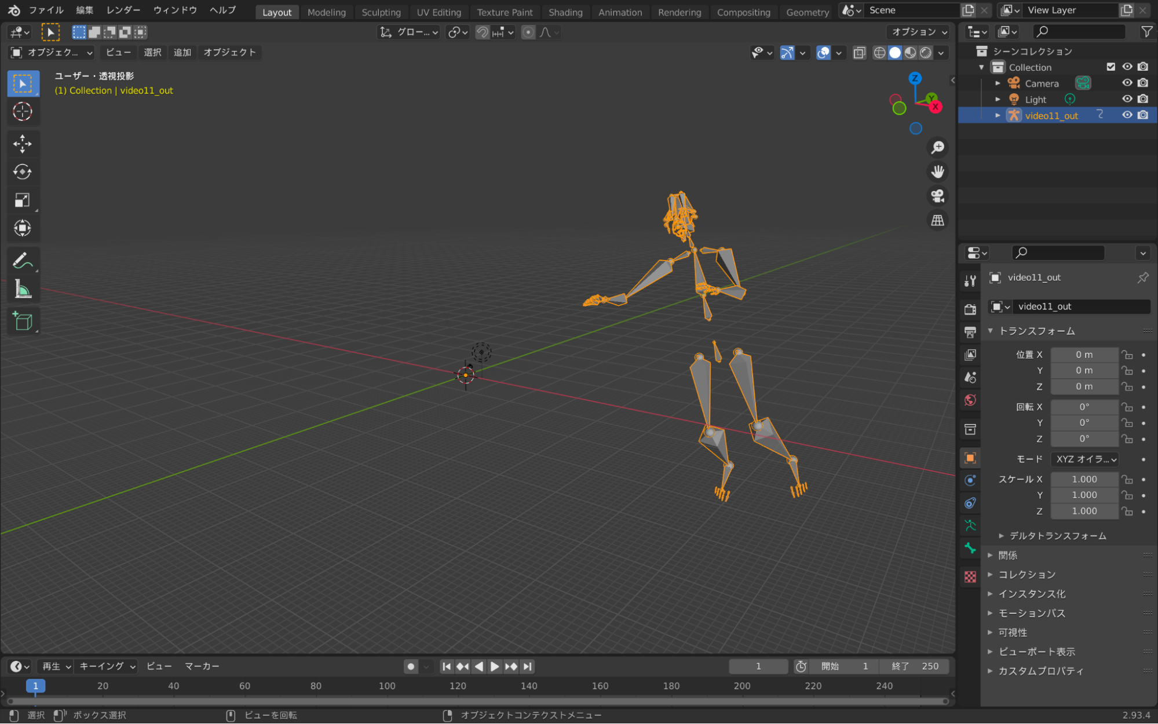Screen dimensions: 1158x724
Task: Select the Box Select tool
Action: [23, 84]
